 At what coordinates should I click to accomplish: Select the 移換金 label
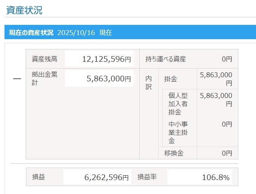(174, 153)
